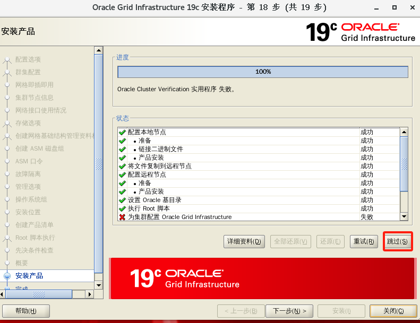Viewport: 420px width, 323px height.
Task: Click the 详细资料(D) details button
Action: pyautogui.click(x=244, y=241)
